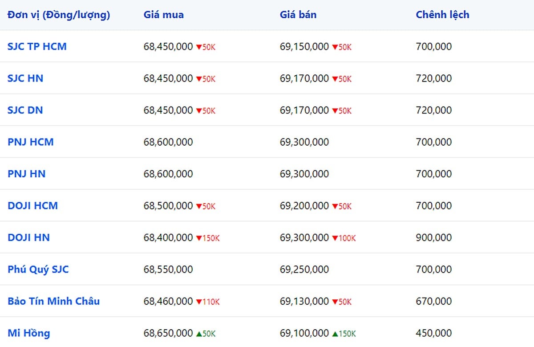
Task: Select Phú Quý SJC buy price 68,550,000
Action: (x=168, y=269)
